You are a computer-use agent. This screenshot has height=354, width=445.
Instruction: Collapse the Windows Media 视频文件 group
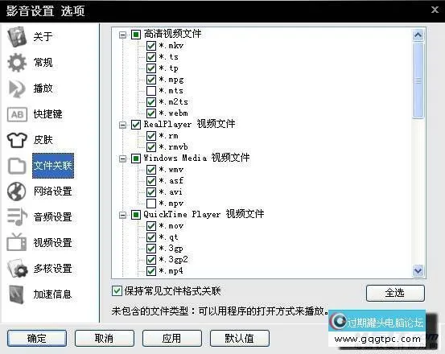click(x=122, y=158)
